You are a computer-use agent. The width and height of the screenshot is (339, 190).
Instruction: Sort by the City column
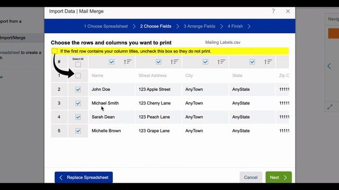[221, 62]
